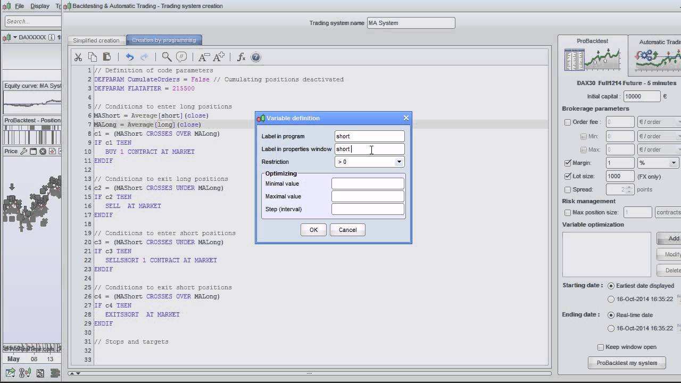The height and width of the screenshot is (383, 681).
Task: Cut selected code with scissors icon
Action: (x=78, y=57)
